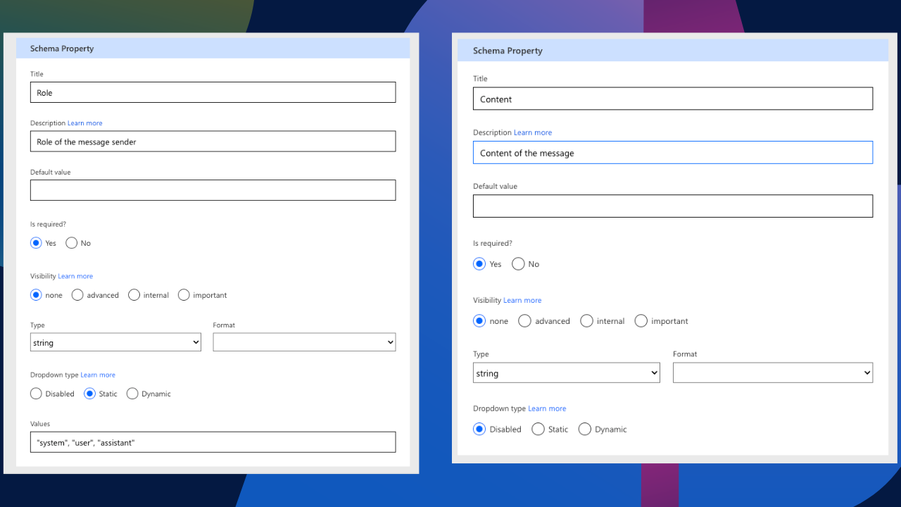The width and height of the screenshot is (901, 507).
Task: Choose important visibility in Content panel
Action: tap(641, 321)
